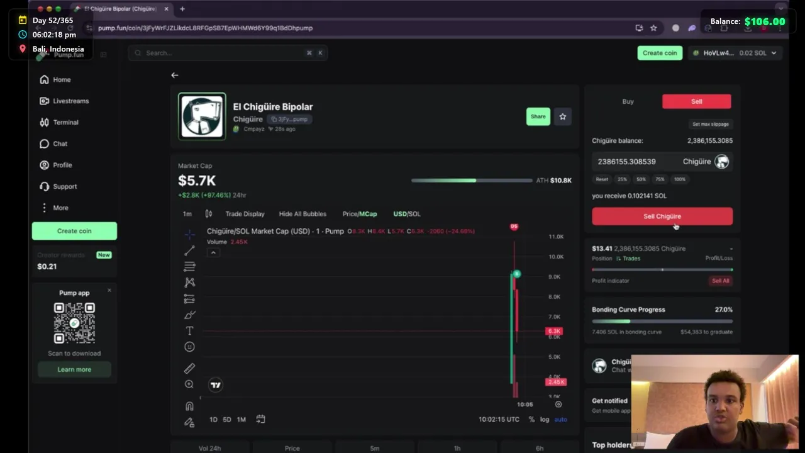Open Chat from the sidebar

(53, 143)
